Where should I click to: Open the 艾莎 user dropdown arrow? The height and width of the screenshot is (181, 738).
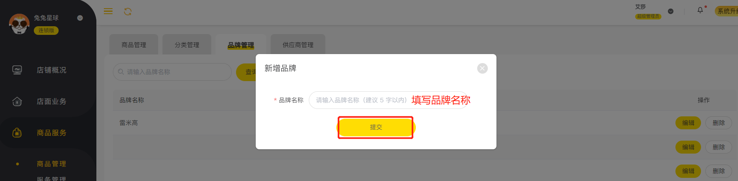pyautogui.click(x=671, y=11)
